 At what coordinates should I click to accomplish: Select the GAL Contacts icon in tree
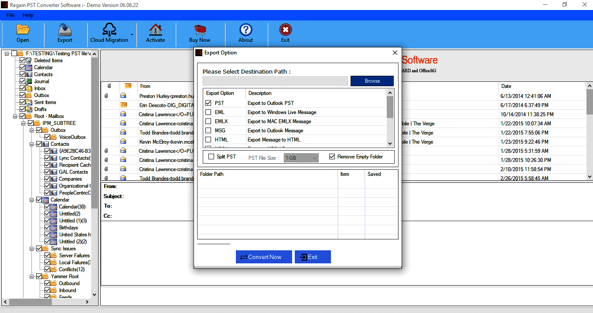55,172
